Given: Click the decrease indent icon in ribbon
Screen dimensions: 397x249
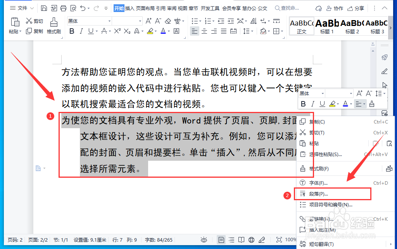Looking at the screenshot, I should [x=221, y=21].
